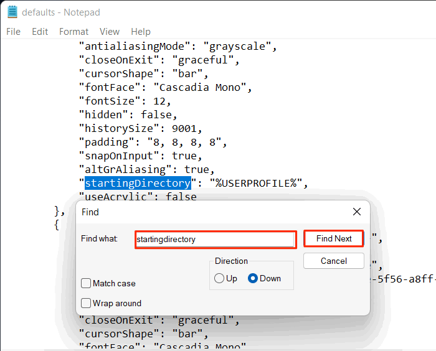Screen dimensions: 436x351
Task: Place cursor on the "fontSize": 12 line
Action: coord(125,101)
